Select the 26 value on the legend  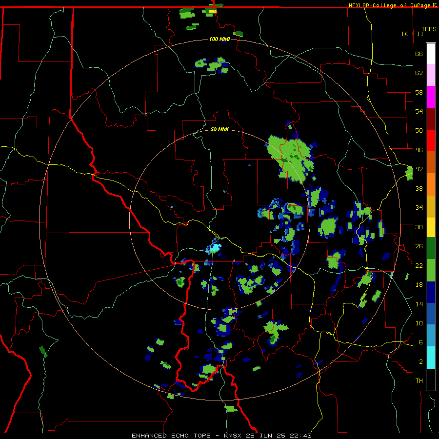(419, 246)
